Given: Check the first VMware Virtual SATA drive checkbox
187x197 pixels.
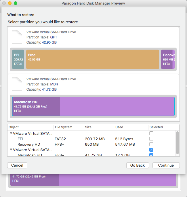Looking at the screenshot, I should pos(151,133).
